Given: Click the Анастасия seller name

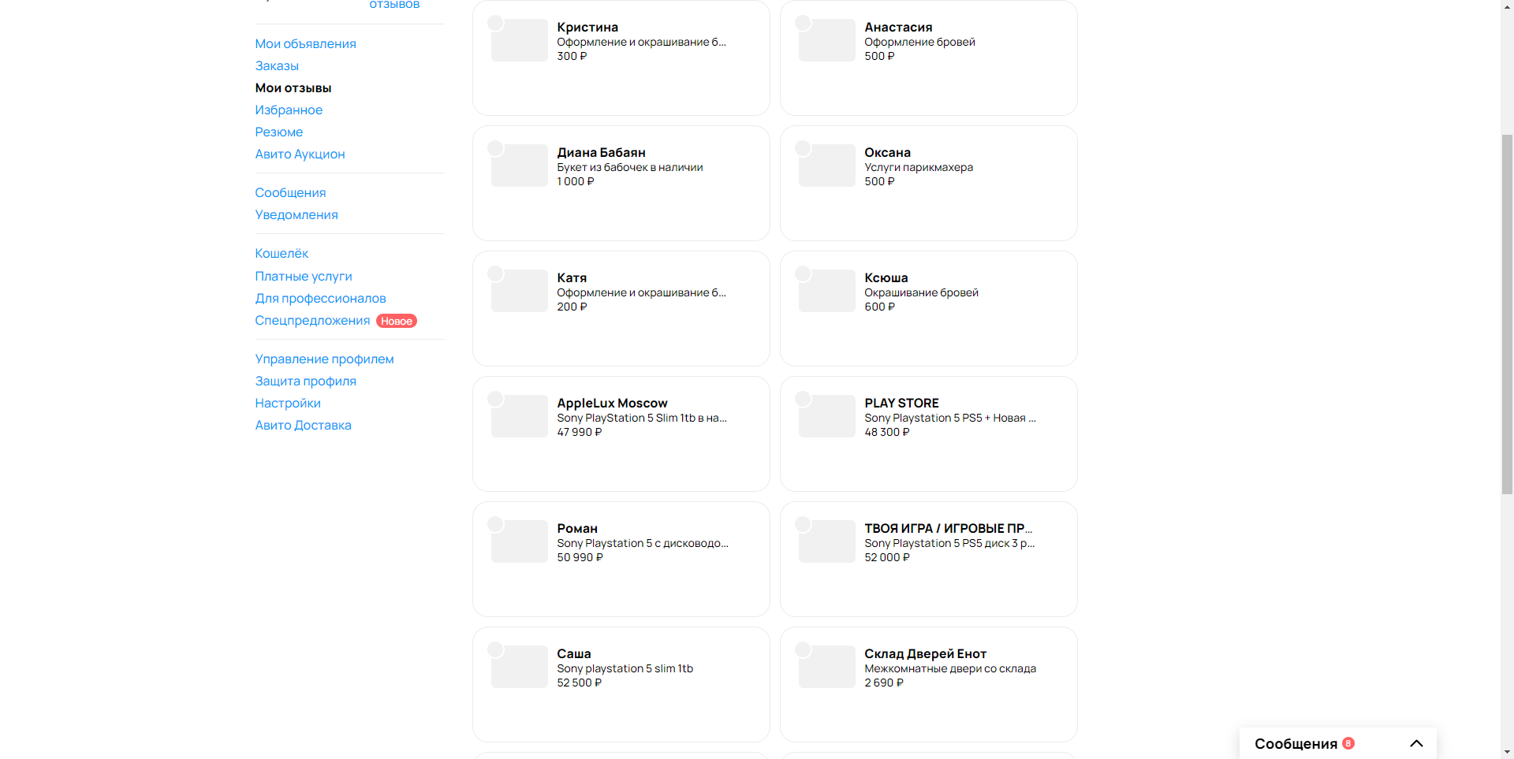Looking at the screenshot, I should coord(898,27).
